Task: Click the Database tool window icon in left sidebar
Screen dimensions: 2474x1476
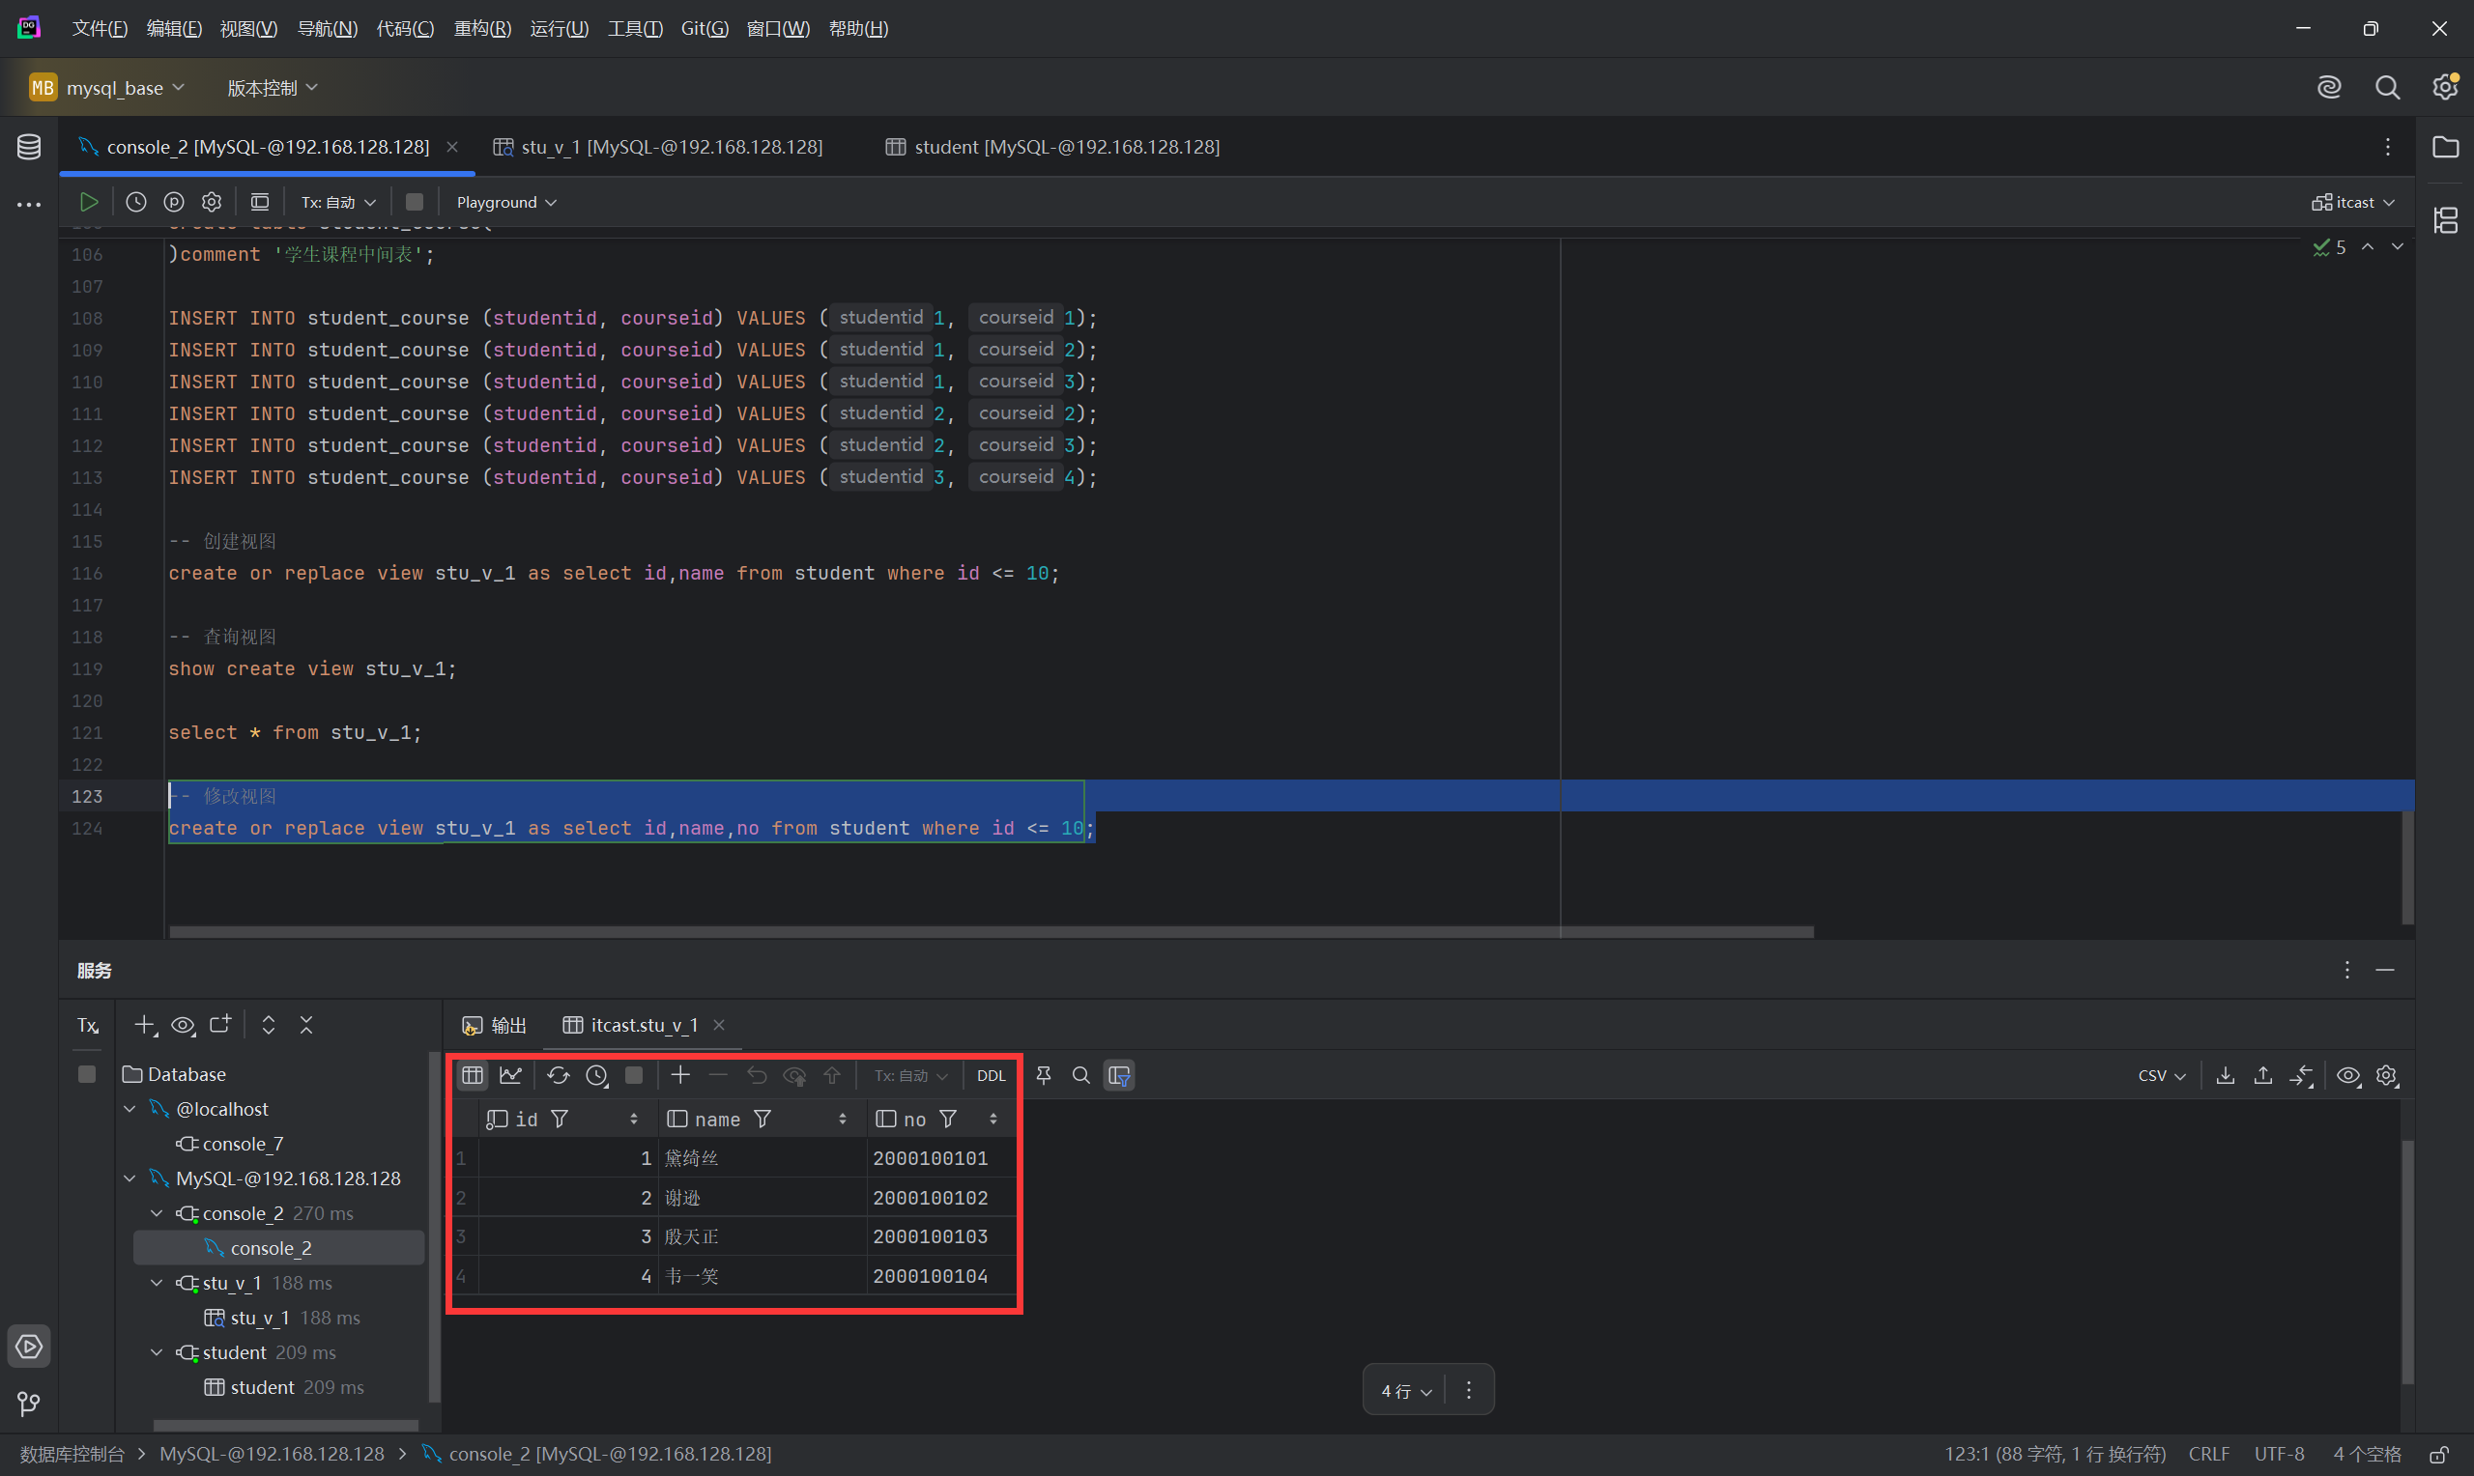Action: point(29,147)
